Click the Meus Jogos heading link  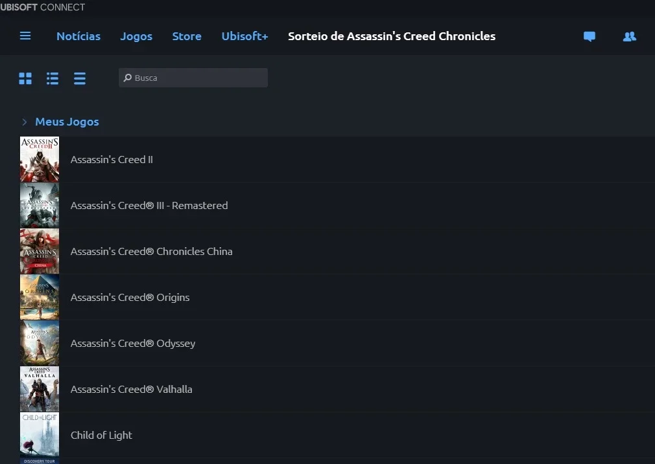click(x=67, y=122)
